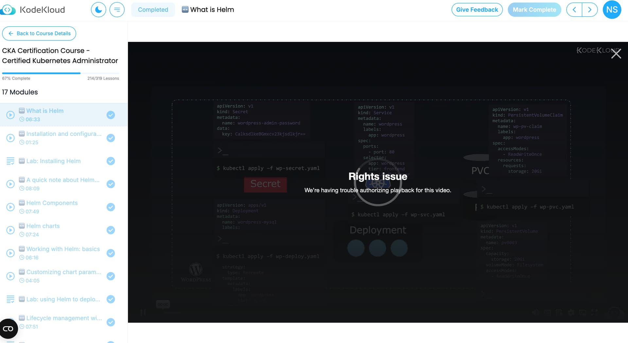Toggle dark mode with the moon icon

[x=98, y=9]
